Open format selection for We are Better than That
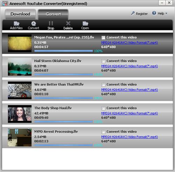The width and height of the screenshot is (175, 172). tap(129, 90)
